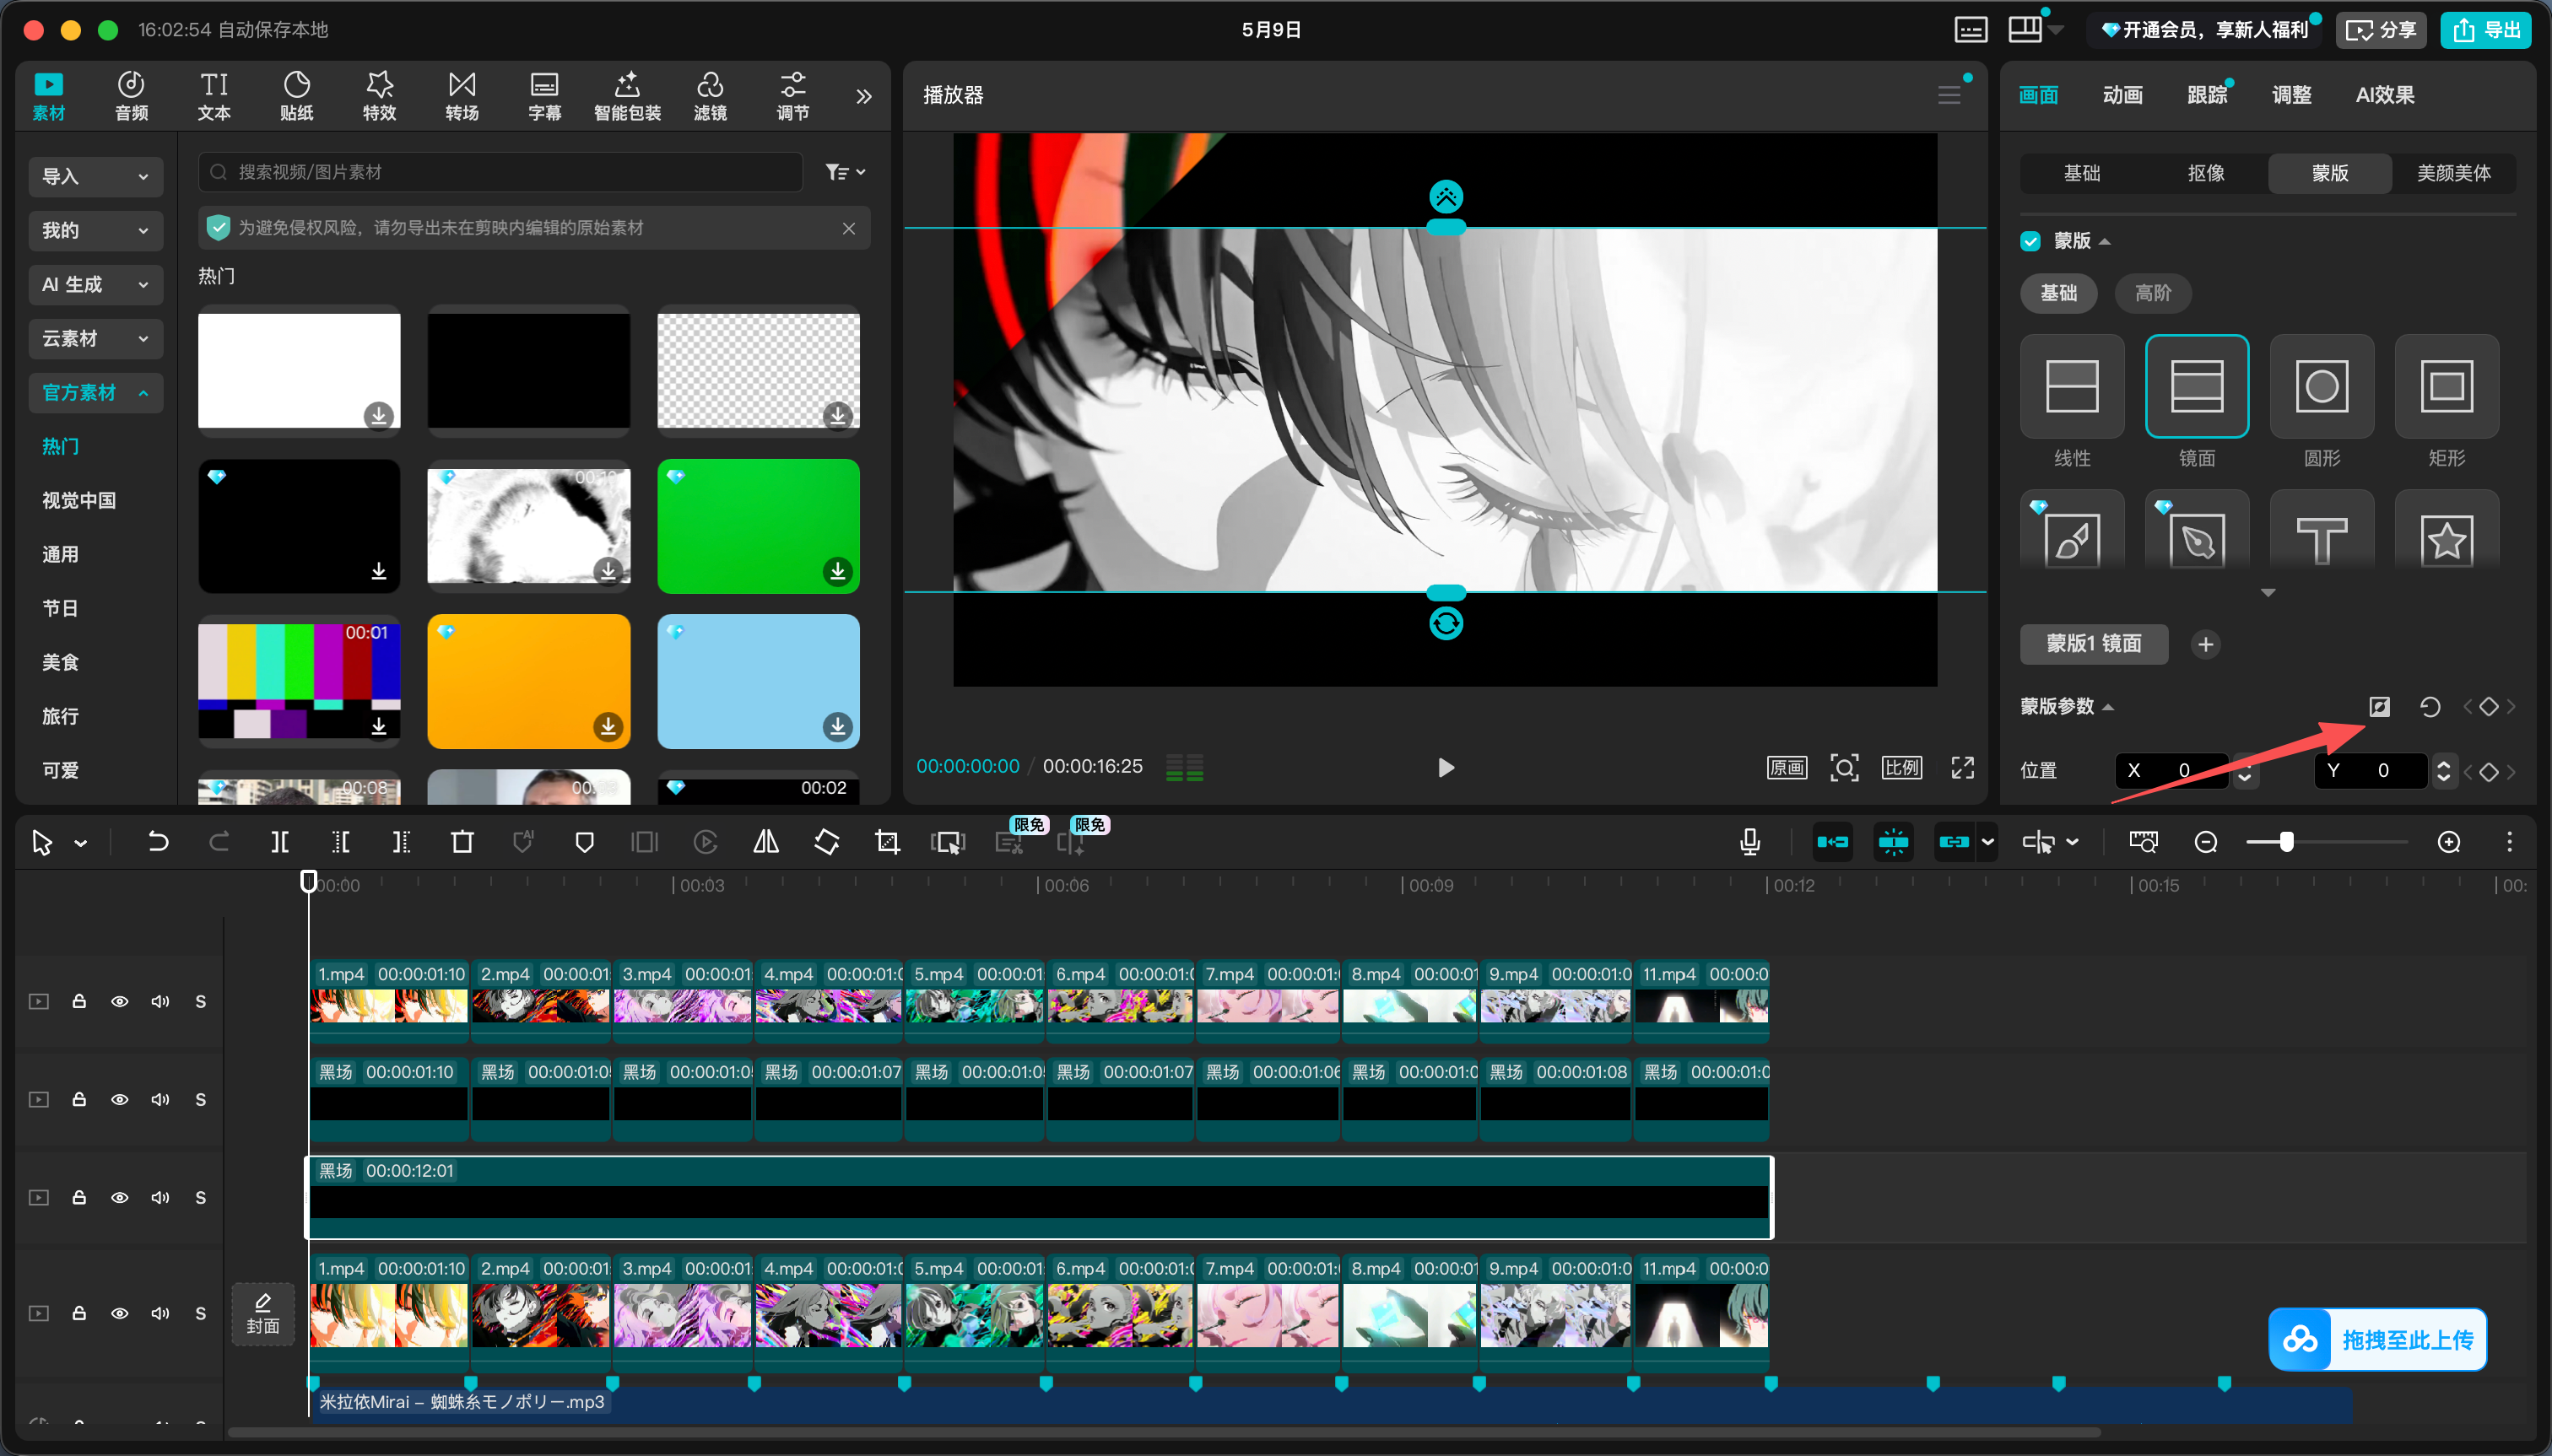Select the crop tool icon
Viewport: 2552px width, 1456px height.
click(887, 842)
